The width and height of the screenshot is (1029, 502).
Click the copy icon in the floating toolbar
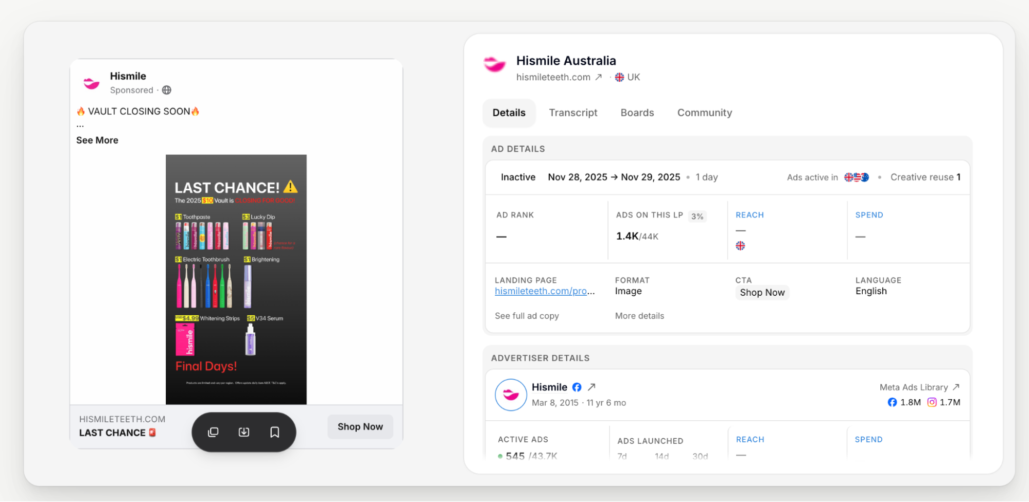pyautogui.click(x=213, y=432)
